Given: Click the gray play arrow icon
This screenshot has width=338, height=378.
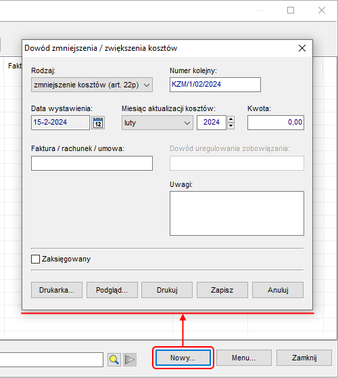Looking at the screenshot, I should coord(130,360).
